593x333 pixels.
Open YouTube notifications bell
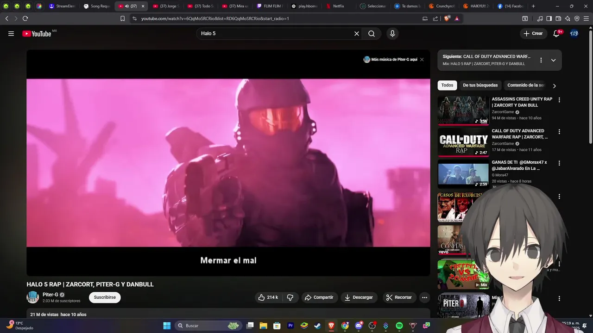click(557, 33)
